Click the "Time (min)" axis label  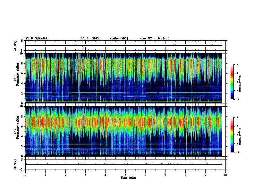click(128, 178)
